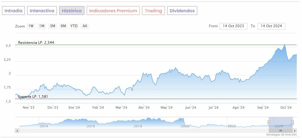Go to the Trading tab
Screen dimensions: 302x139
(153, 11)
